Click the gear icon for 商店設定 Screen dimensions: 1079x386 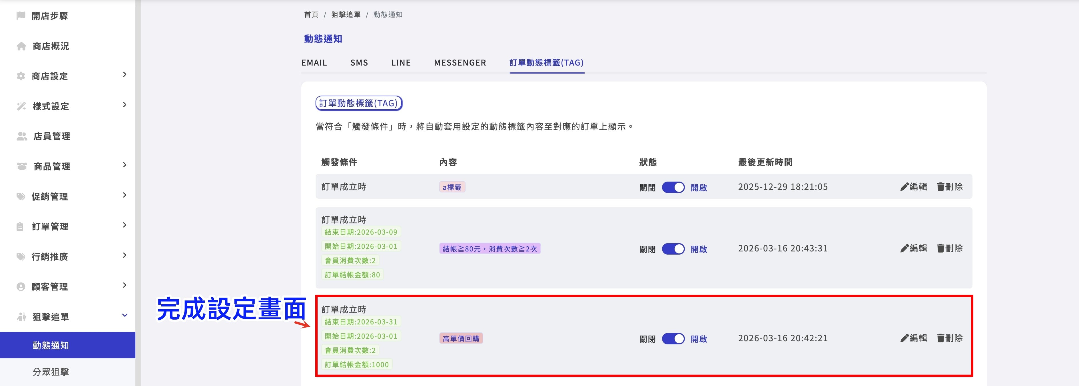click(x=21, y=76)
